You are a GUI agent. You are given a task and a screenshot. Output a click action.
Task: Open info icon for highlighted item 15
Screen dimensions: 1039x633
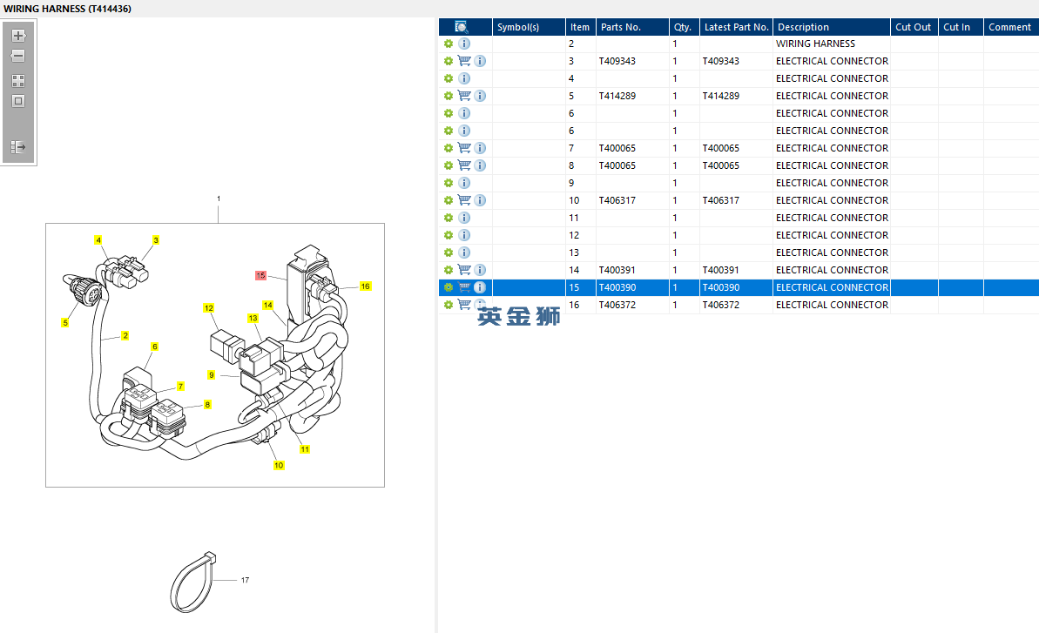481,287
